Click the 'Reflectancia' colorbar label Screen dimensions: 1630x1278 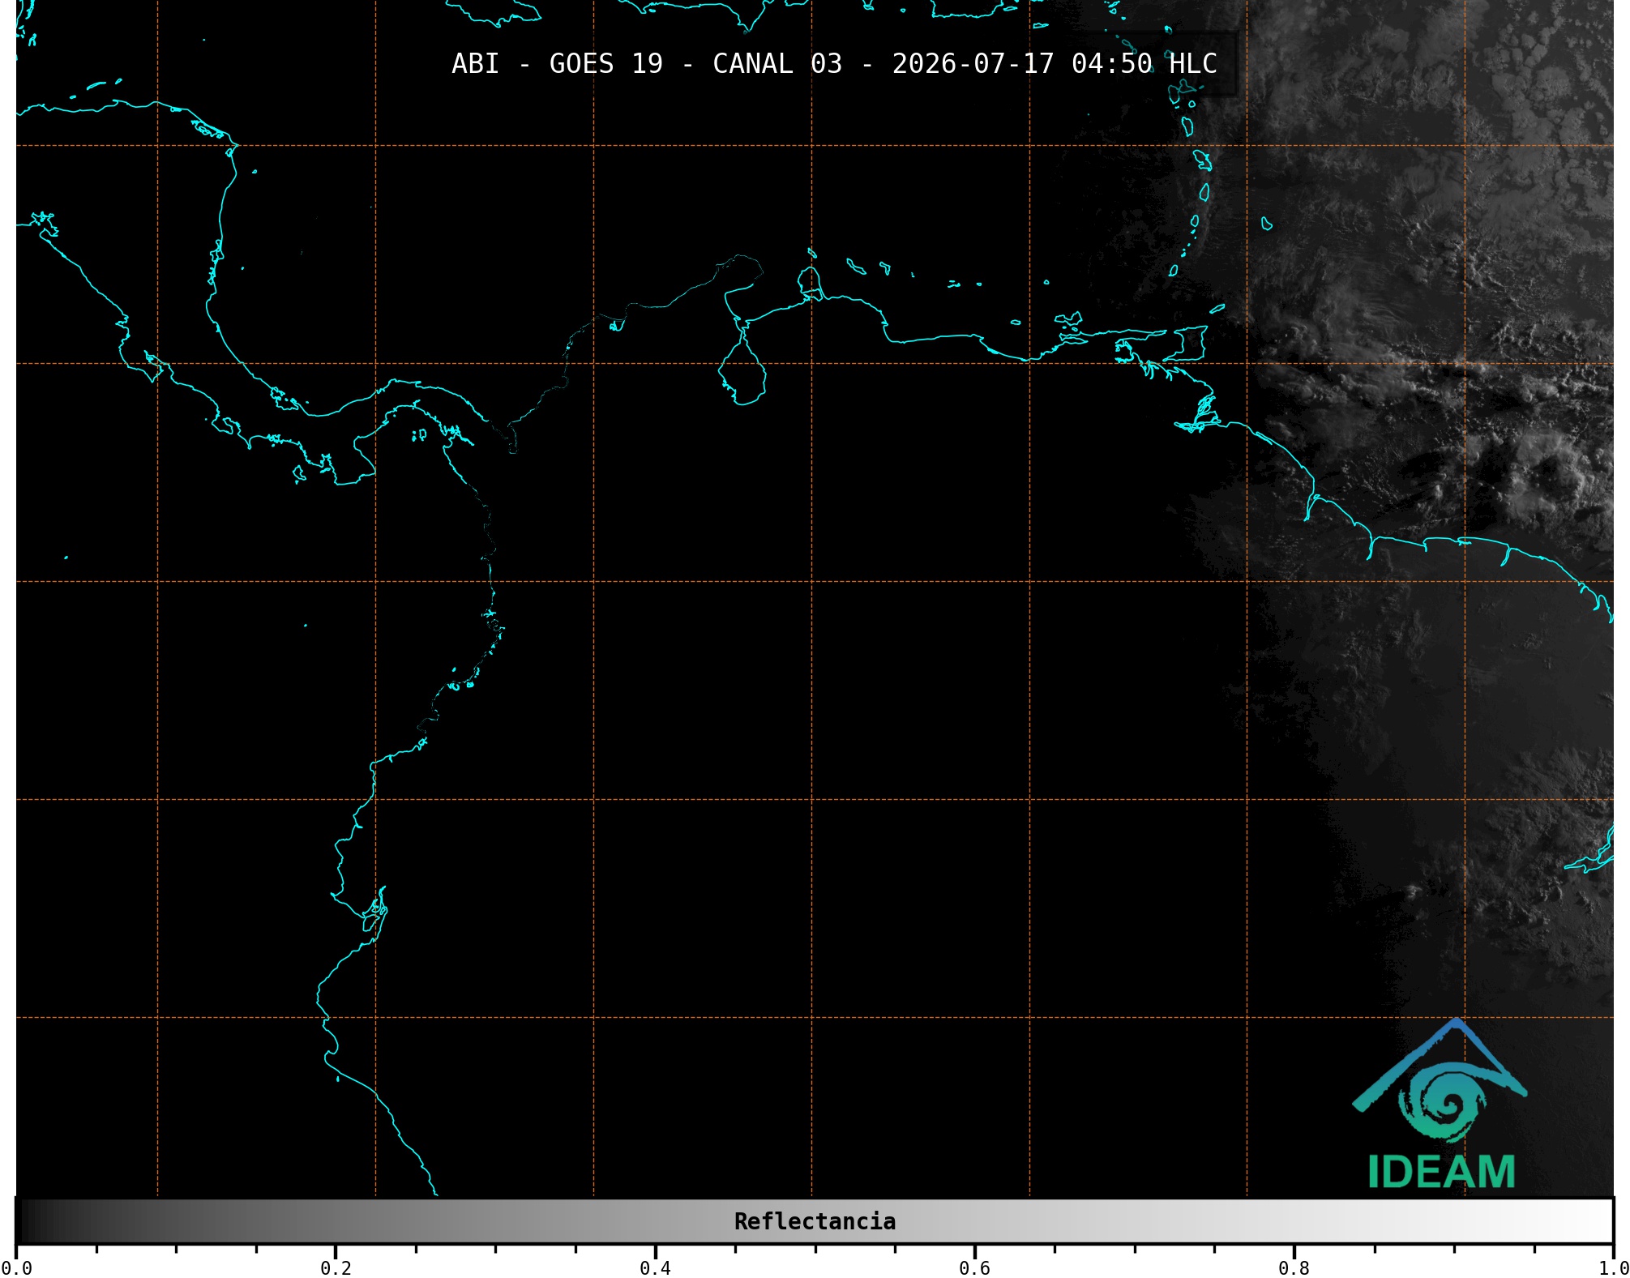coord(815,1221)
